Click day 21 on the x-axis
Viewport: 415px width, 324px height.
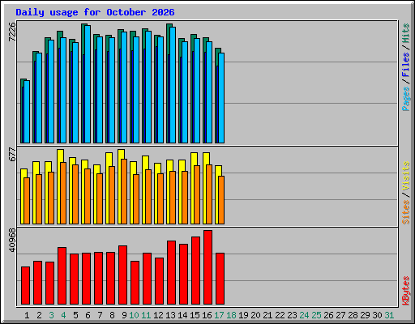[267, 315]
